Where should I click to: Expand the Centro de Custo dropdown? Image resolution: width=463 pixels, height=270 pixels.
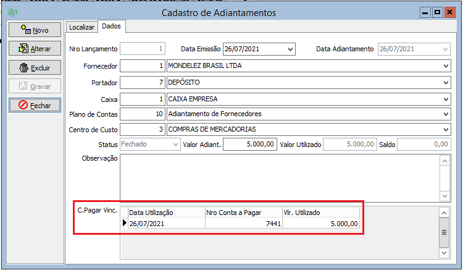click(x=446, y=129)
